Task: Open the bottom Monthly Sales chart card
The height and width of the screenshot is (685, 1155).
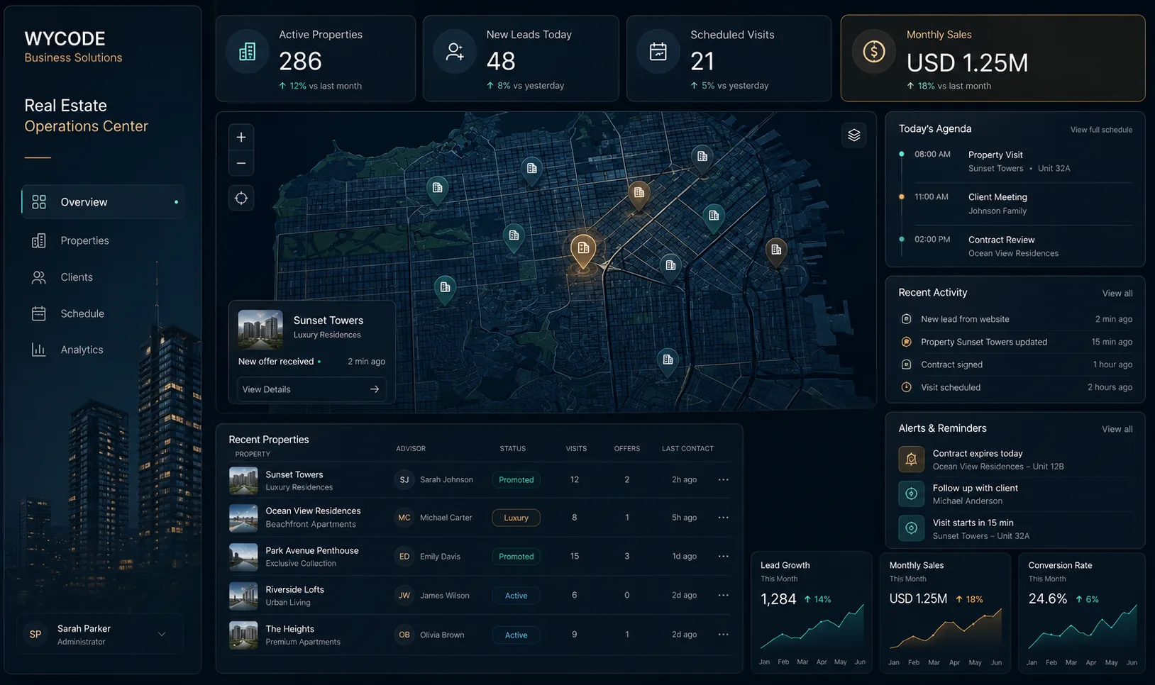Action: coord(945,613)
